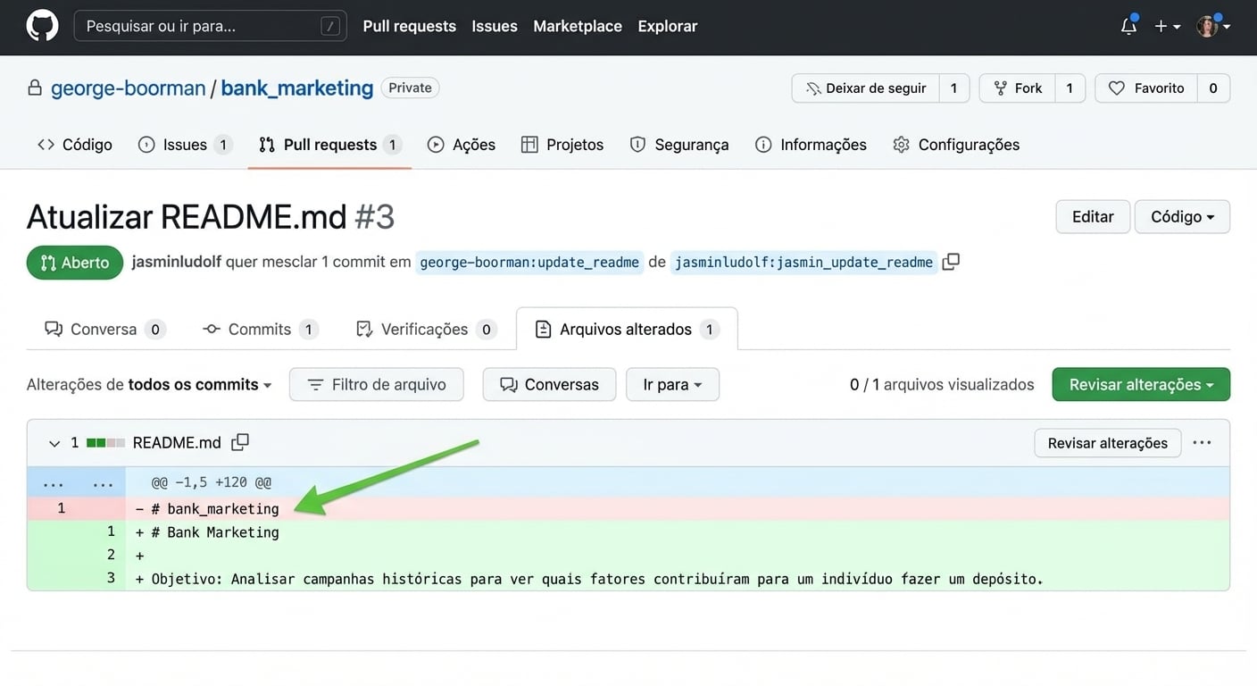Open the Commits tab

tap(261, 330)
